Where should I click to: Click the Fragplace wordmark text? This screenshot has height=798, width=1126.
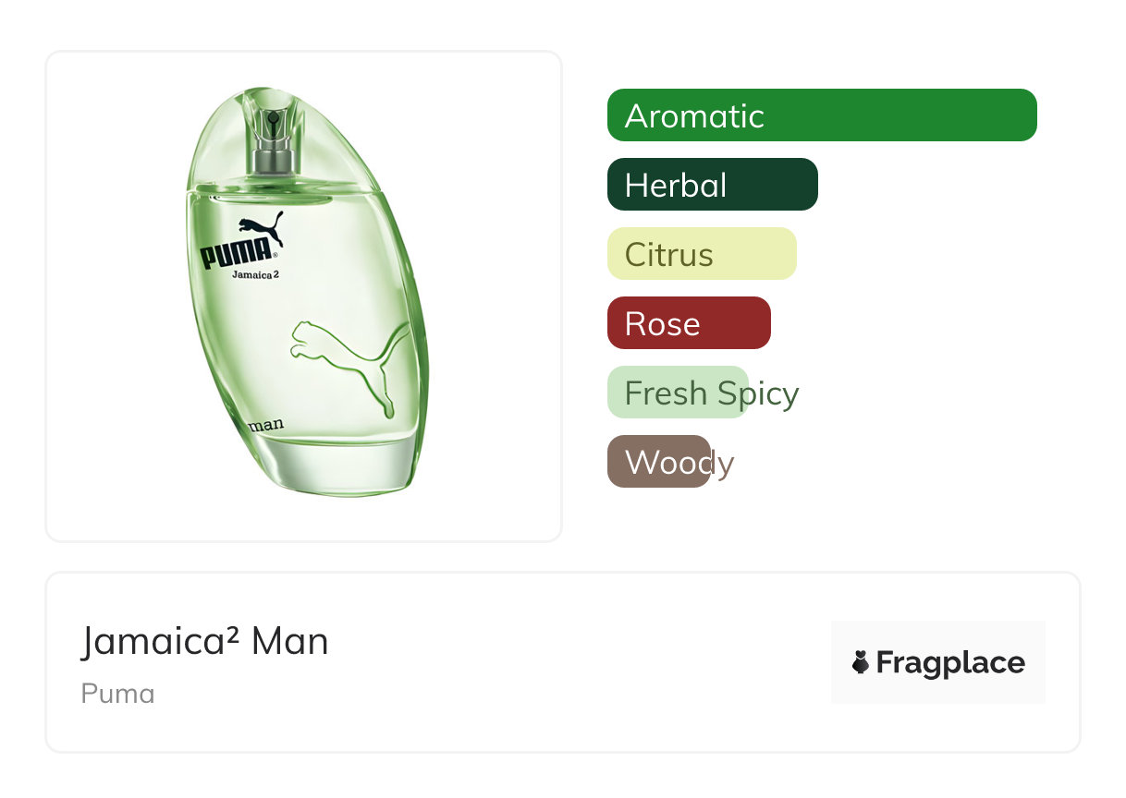click(x=949, y=662)
